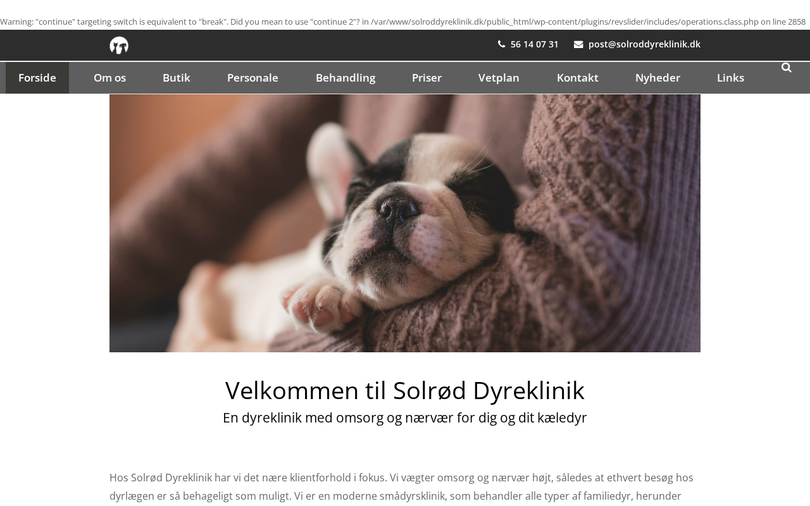Viewport: 810px width, 506px height.
Task: Open the Forside menu item
Action: [37, 78]
